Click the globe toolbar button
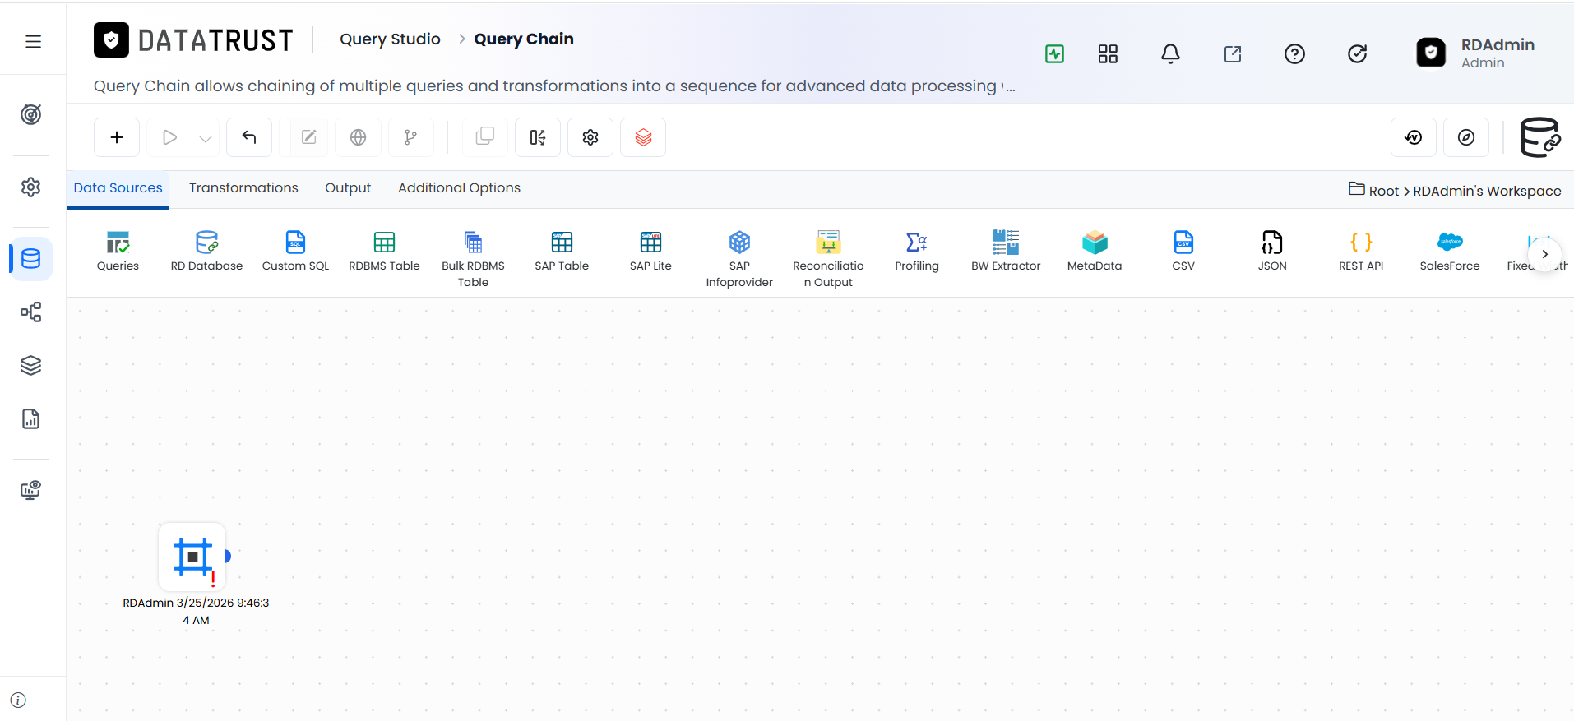Viewport: 1574px width, 721px height. point(358,137)
